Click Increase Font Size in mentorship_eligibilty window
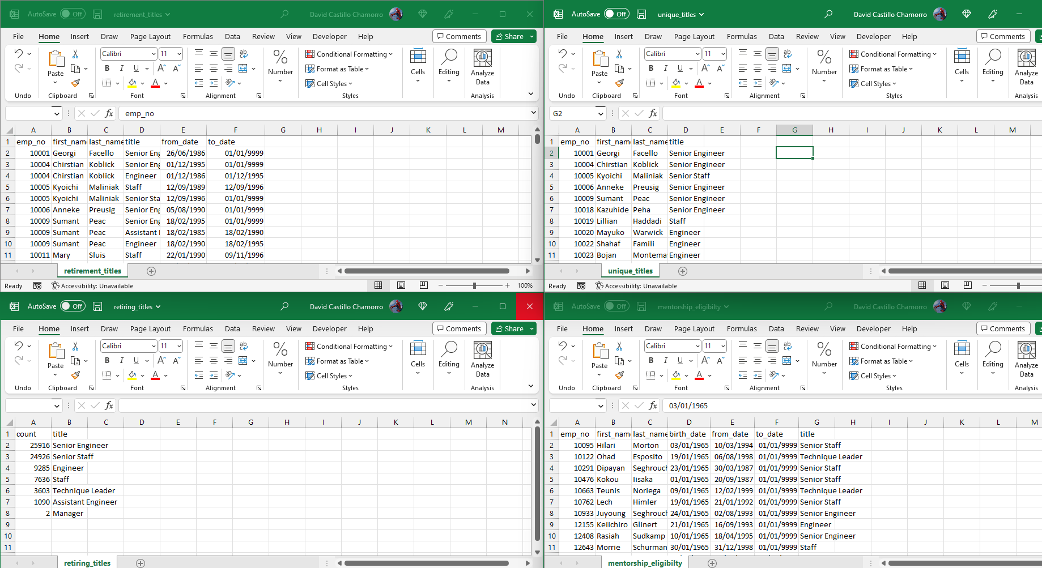This screenshot has width=1042, height=568. pyautogui.click(x=705, y=360)
